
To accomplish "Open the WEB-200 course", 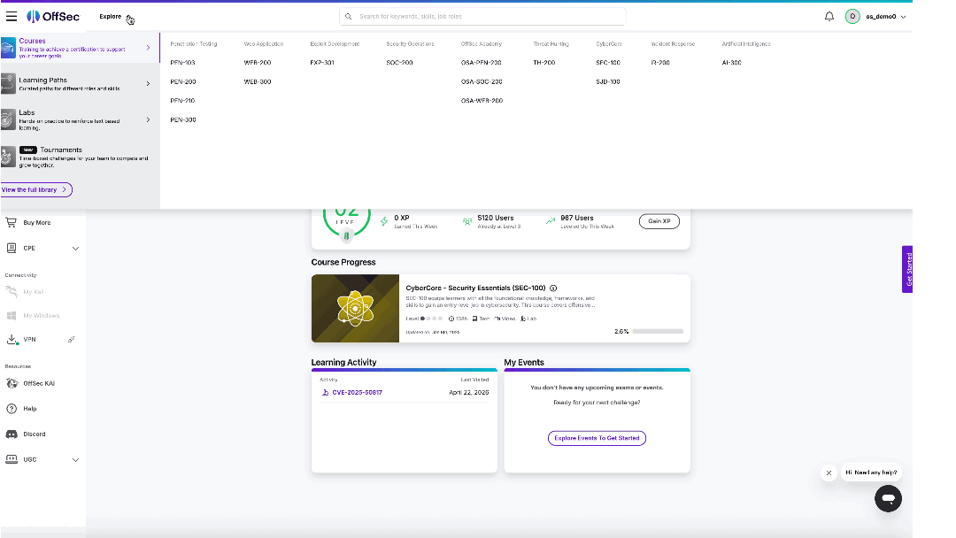I will [x=258, y=63].
